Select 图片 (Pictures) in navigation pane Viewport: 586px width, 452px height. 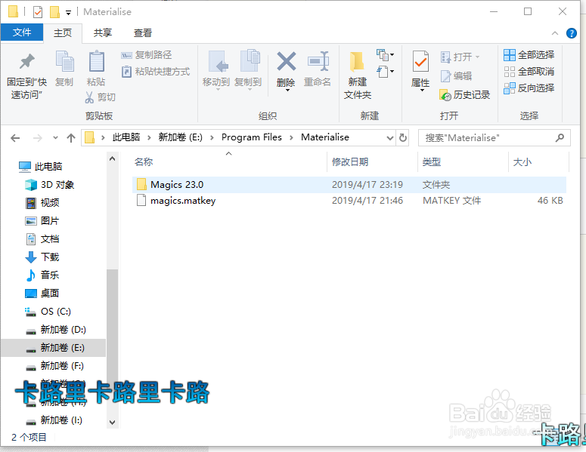(x=42, y=221)
